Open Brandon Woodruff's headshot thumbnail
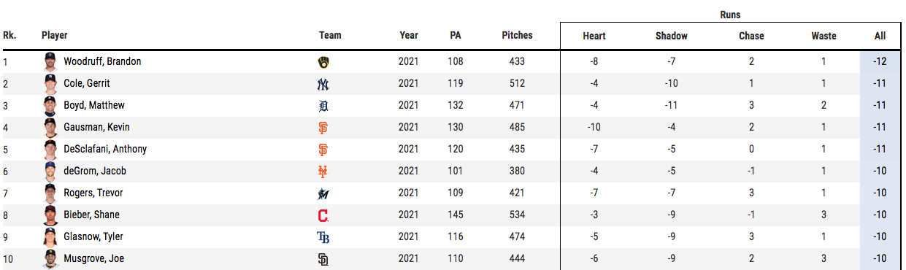 pos(50,61)
